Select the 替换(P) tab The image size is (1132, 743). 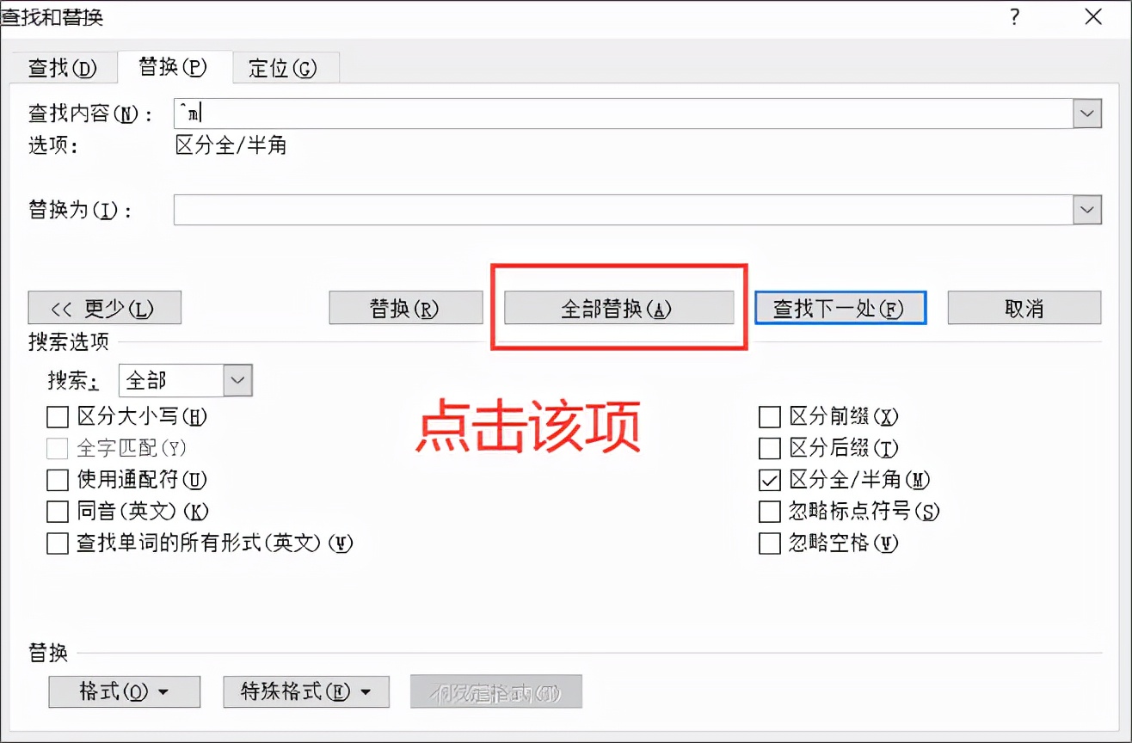pyautogui.click(x=174, y=66)
